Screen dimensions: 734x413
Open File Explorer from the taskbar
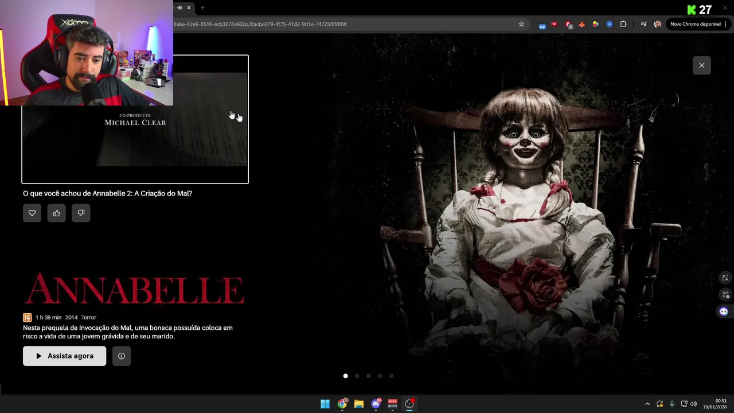click(x=359, y=404)
